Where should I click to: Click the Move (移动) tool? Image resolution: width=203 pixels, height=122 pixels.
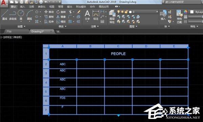49,12
